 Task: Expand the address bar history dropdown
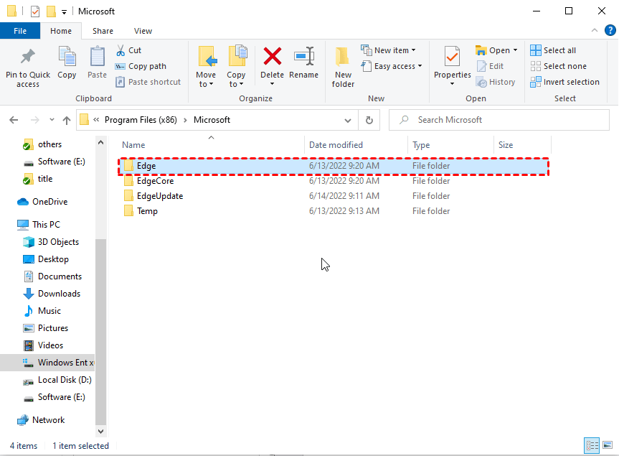348,120
